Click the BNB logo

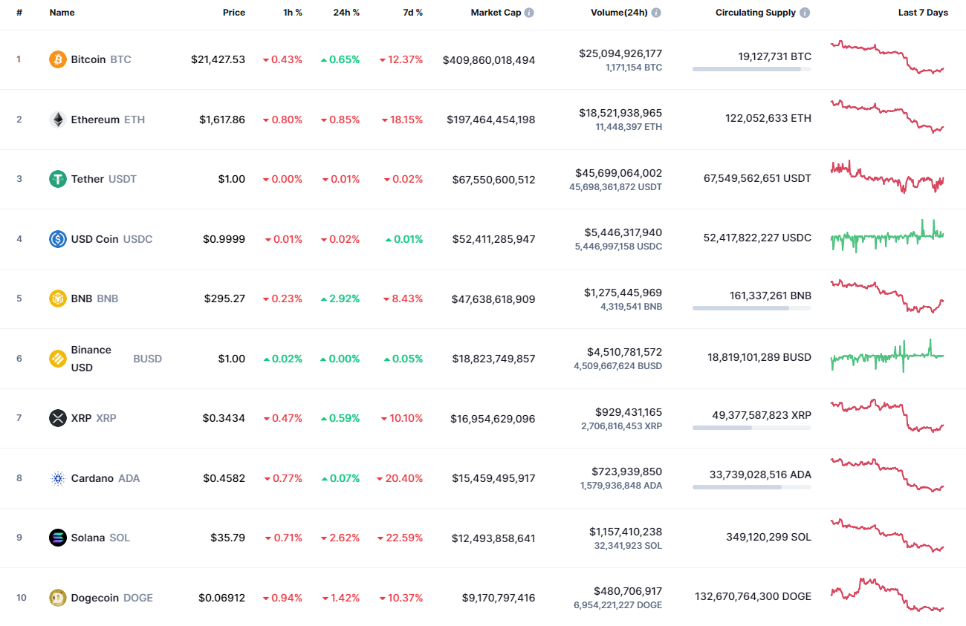57,299
